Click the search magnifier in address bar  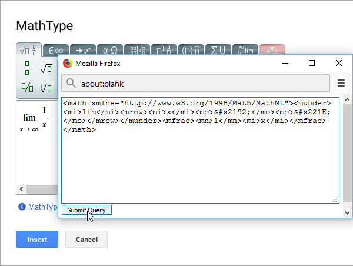click(x=71, y=83)
